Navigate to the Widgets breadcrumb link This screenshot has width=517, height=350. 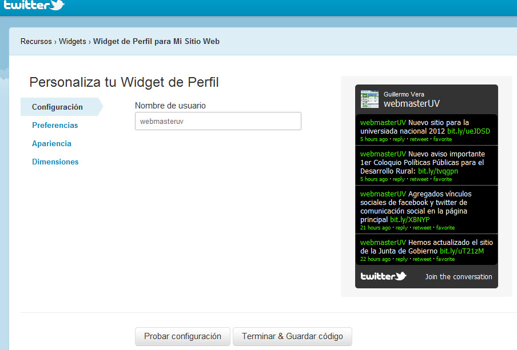pyautogui.click(x=73, y=42)
